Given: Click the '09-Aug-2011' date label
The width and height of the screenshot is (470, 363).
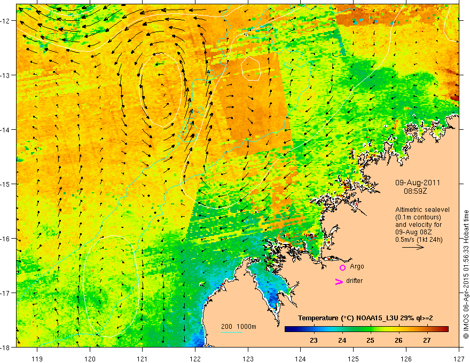Looking at the screenshot, I should point(418,183).
